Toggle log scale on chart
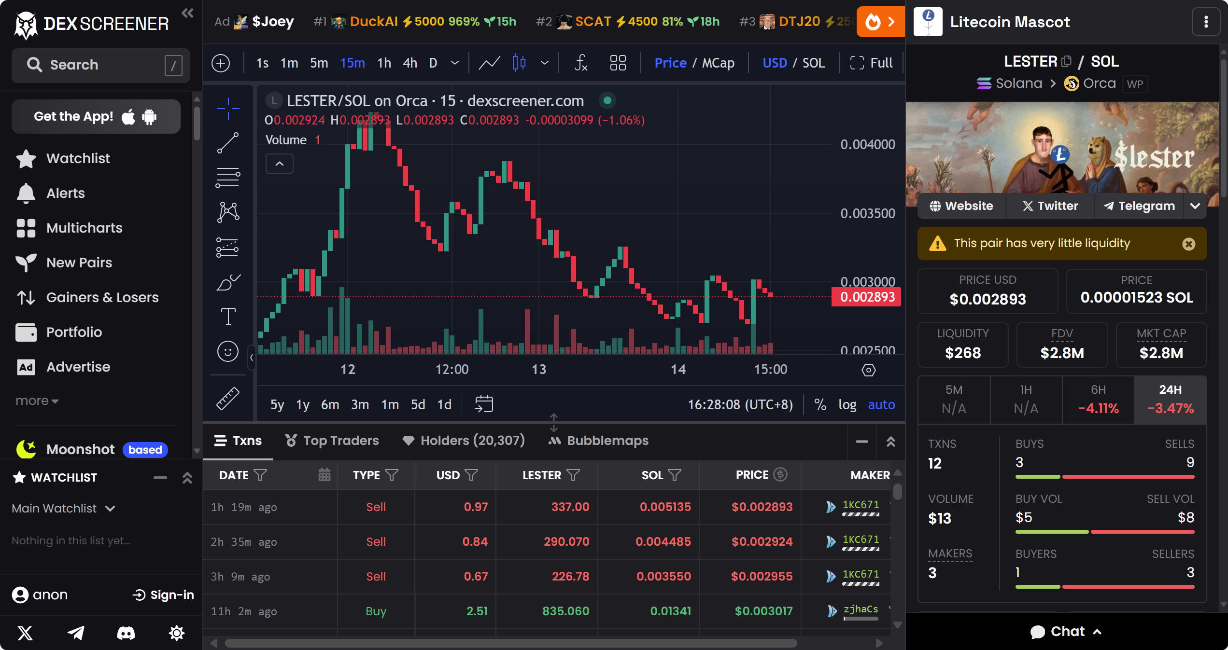This screenshot has height=650, width=1228. click(847, 404)
